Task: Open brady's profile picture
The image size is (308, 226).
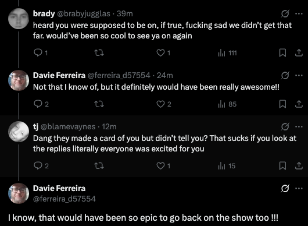Action: (x=19, y=19)
